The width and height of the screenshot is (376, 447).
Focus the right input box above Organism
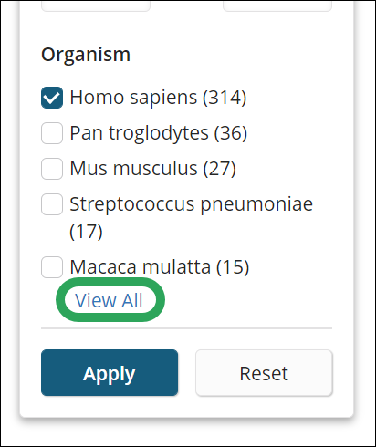277,5
